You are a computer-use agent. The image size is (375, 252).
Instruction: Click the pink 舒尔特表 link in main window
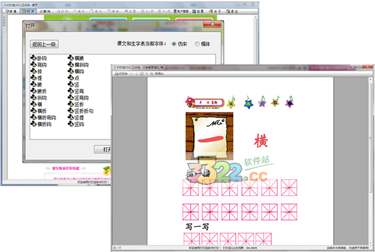[x=66, y=168]
